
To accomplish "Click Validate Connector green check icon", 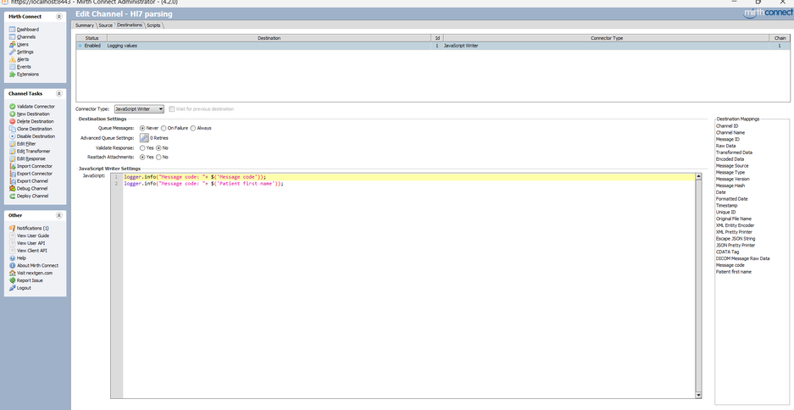I will click(13, 106).
